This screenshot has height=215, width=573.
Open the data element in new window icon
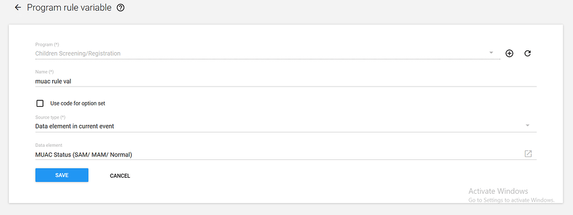[x=528, y=154]
